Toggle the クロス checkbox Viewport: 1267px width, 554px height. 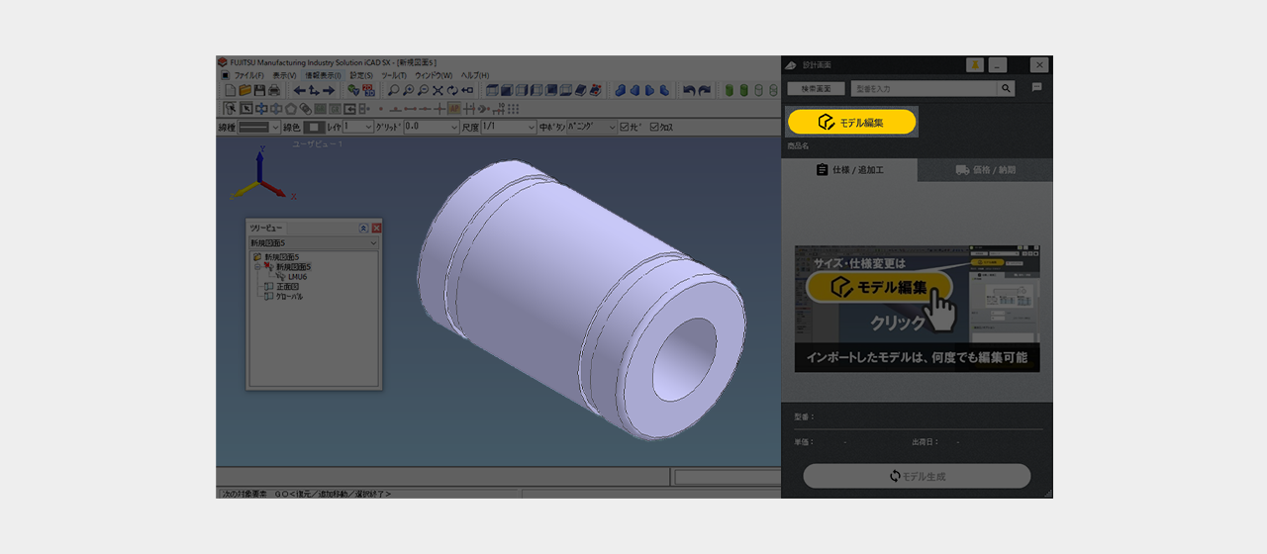pos(654,128)
